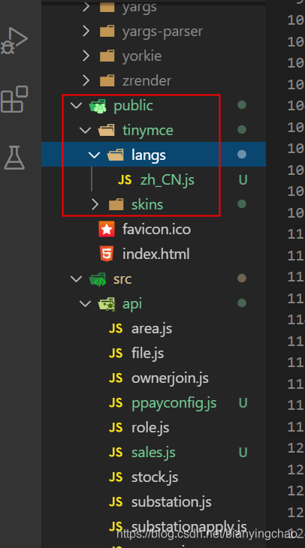Open the Extensions view
Image resolution: width=305 pixels, height=548 pixels.
[x=14, y=99]
